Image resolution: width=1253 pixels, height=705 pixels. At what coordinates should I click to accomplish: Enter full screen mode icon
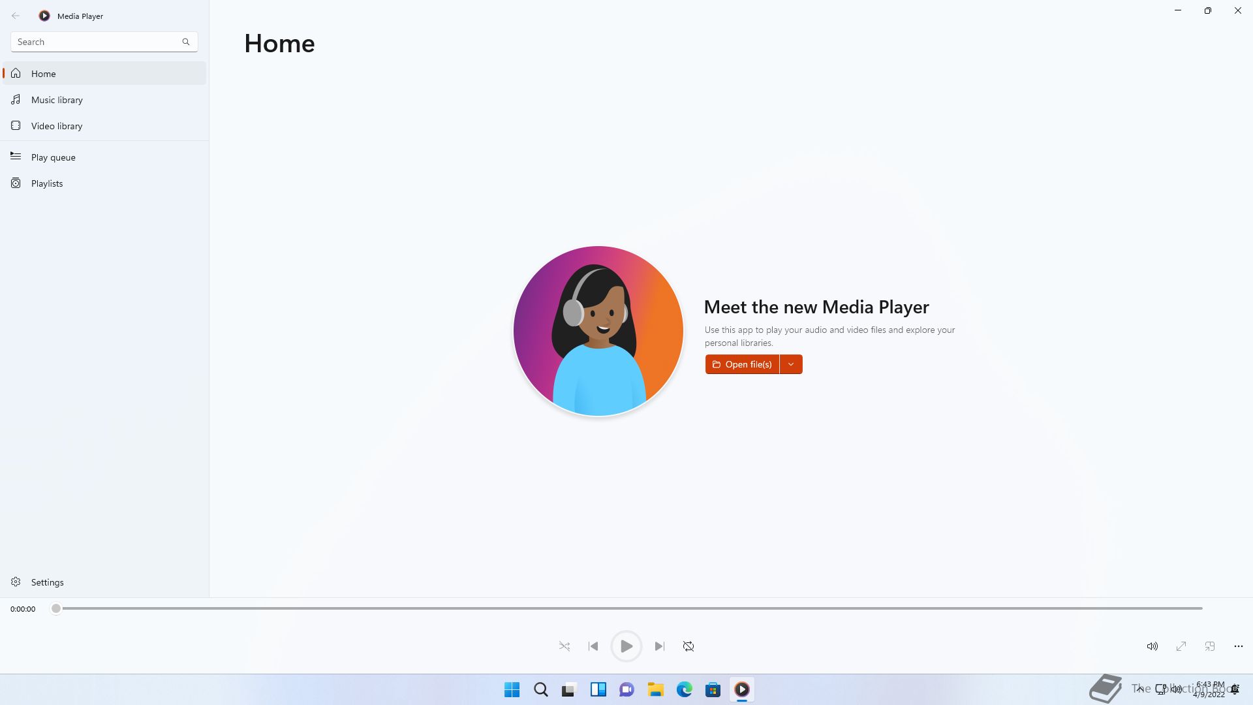point(1181,646)
